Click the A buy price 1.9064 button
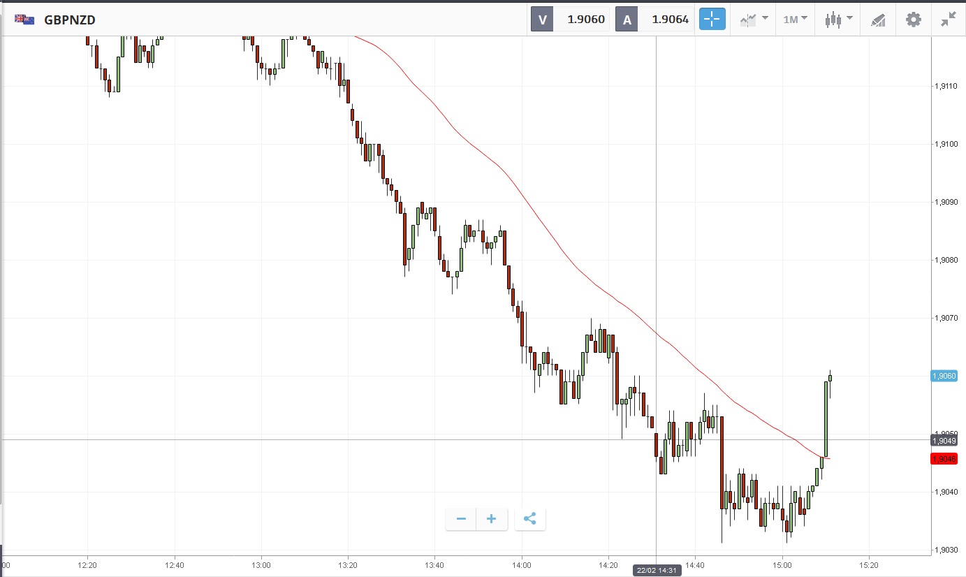Screen dimensions: 966x577 pos(655,20)
